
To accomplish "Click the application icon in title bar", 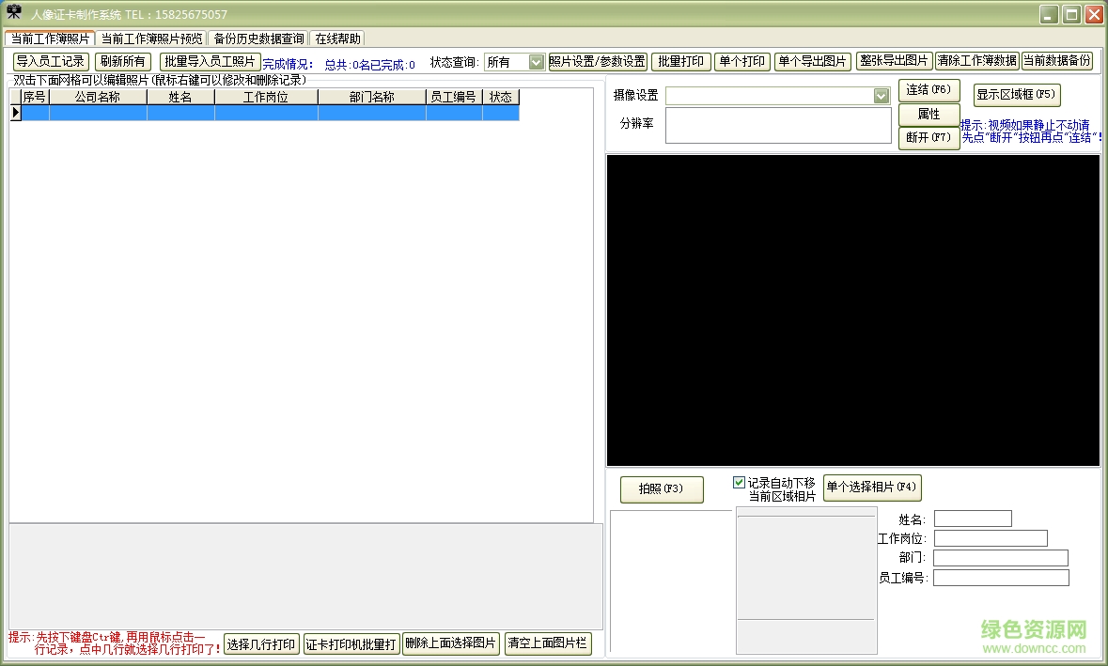I will pos(14,13).
